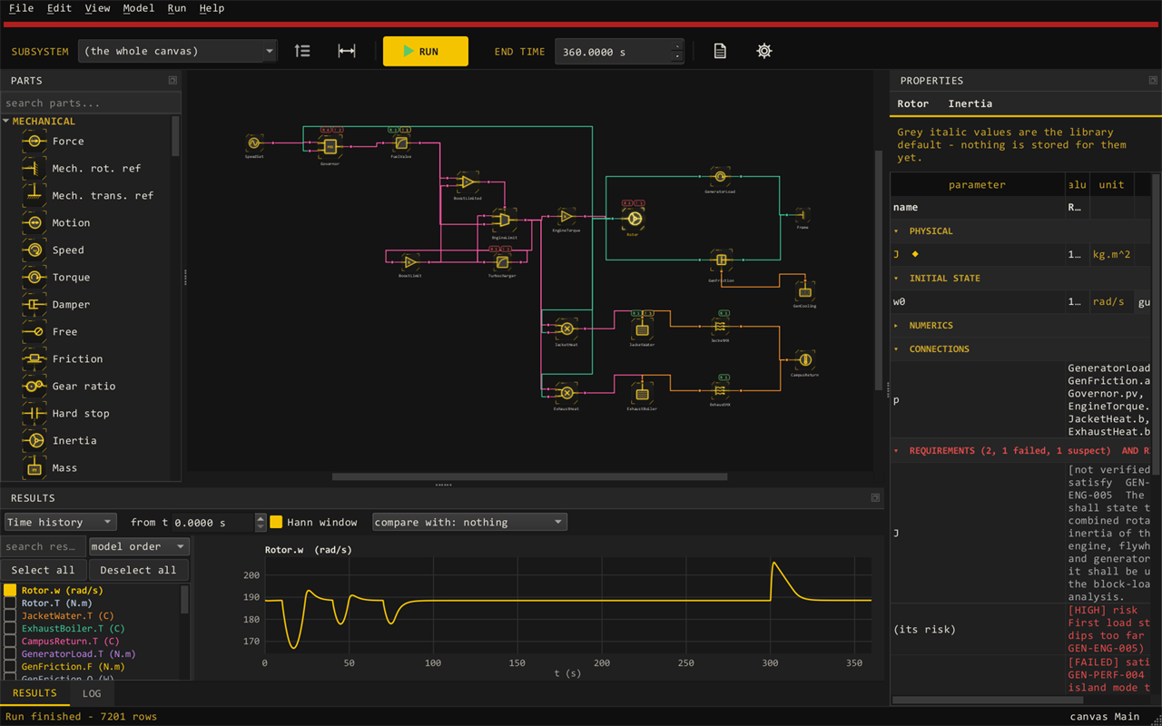The image size is (1162, 726).
Task: Select the CampusReturn block on canvas
Action: click(x=805, y=360)
